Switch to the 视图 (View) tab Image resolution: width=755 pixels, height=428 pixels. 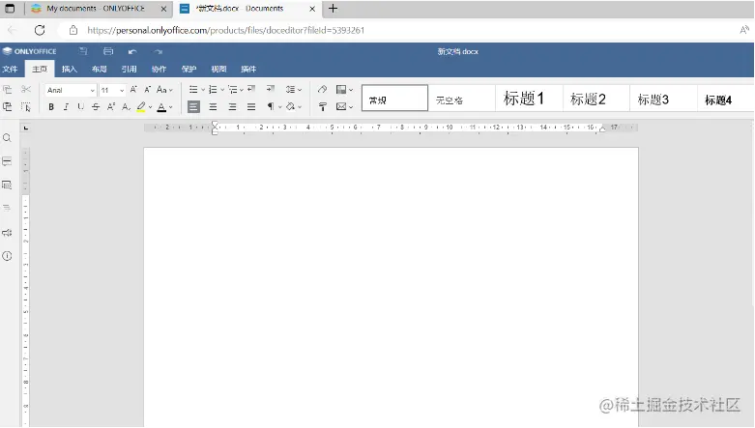(x=218, y=69)
